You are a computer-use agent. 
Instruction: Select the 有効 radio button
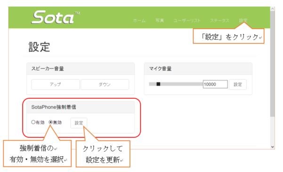33,122
